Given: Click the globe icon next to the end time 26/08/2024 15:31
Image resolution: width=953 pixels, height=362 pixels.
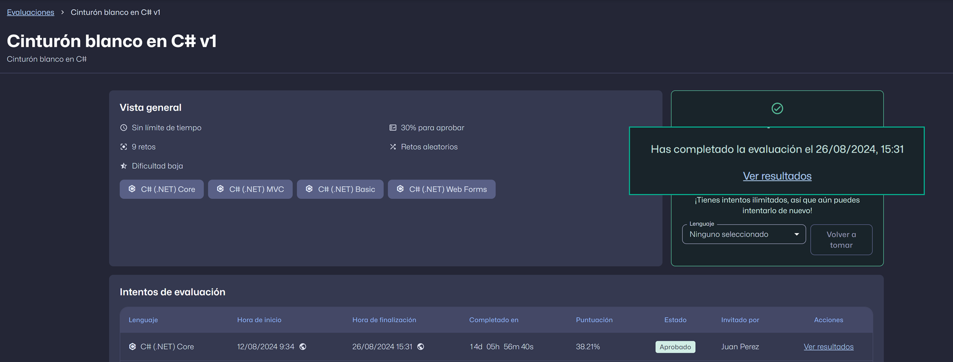Looking at the screenshot, I should coord(421,347).
